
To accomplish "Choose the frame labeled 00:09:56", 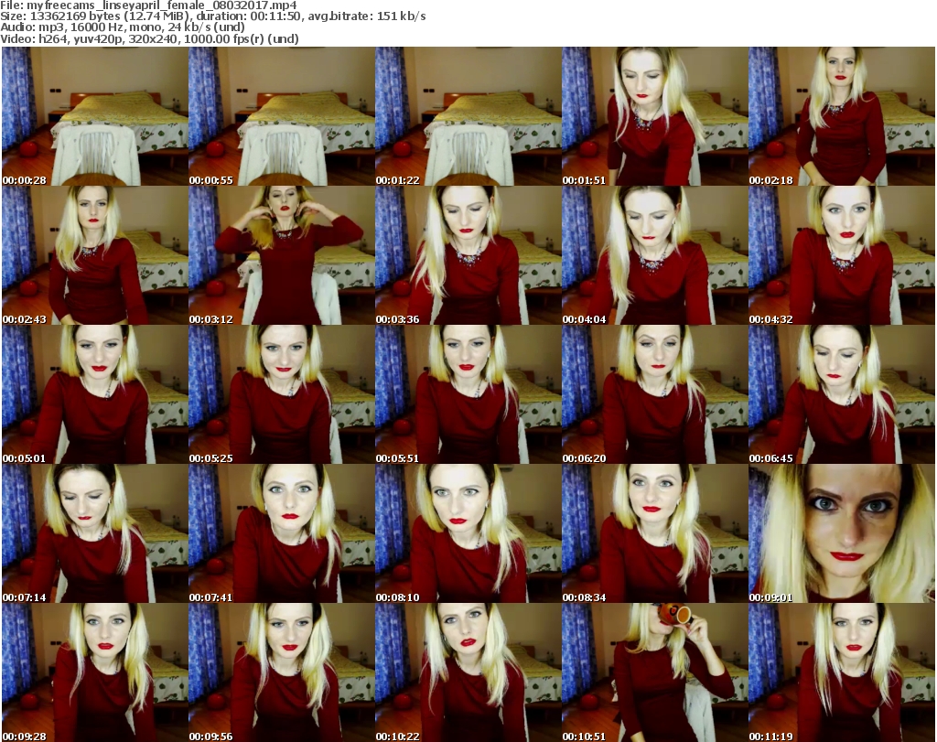I will pos(282,672).
